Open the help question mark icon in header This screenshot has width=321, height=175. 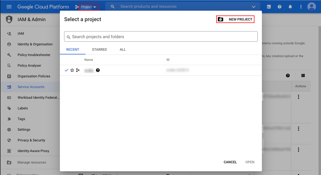280,7
